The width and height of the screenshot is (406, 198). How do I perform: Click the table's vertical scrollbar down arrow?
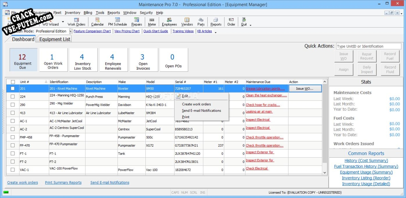click(x=325, y=173)
